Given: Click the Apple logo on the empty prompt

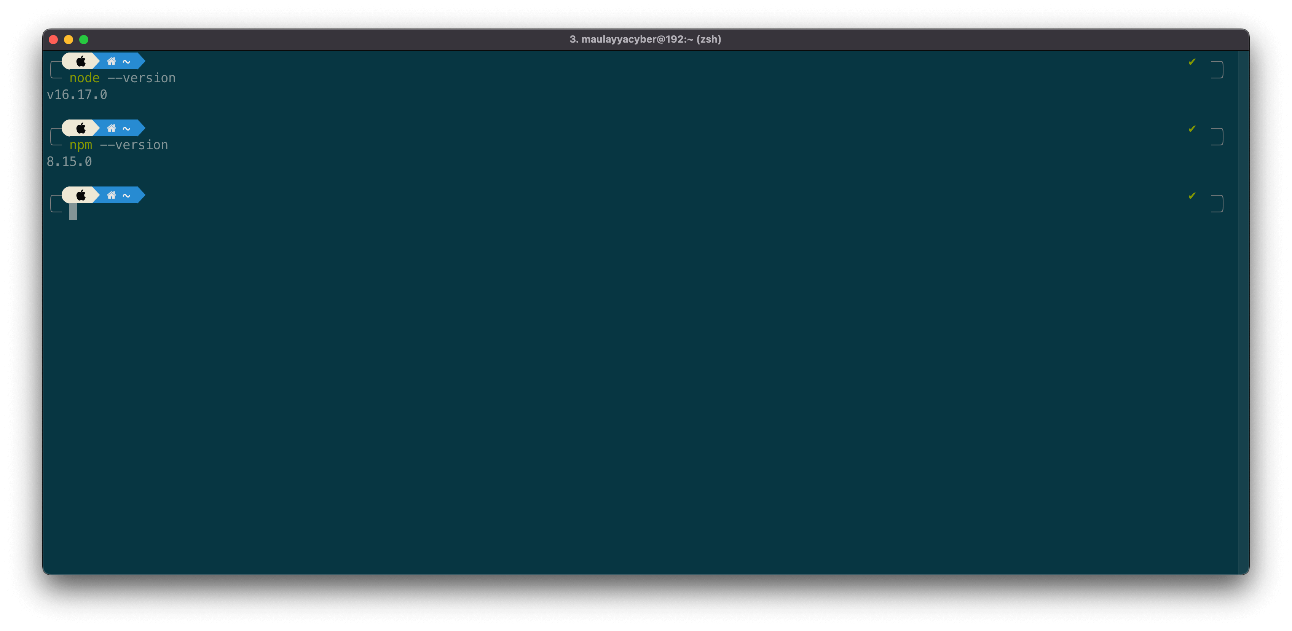Looking at the screenshot, I should pos(81,195).
